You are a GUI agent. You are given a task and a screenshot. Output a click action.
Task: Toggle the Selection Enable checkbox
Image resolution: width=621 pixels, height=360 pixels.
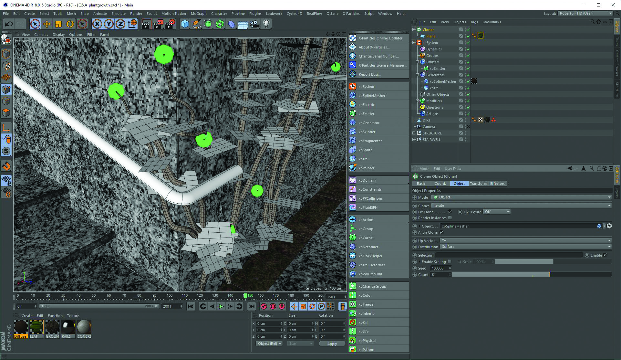point(605,255)
